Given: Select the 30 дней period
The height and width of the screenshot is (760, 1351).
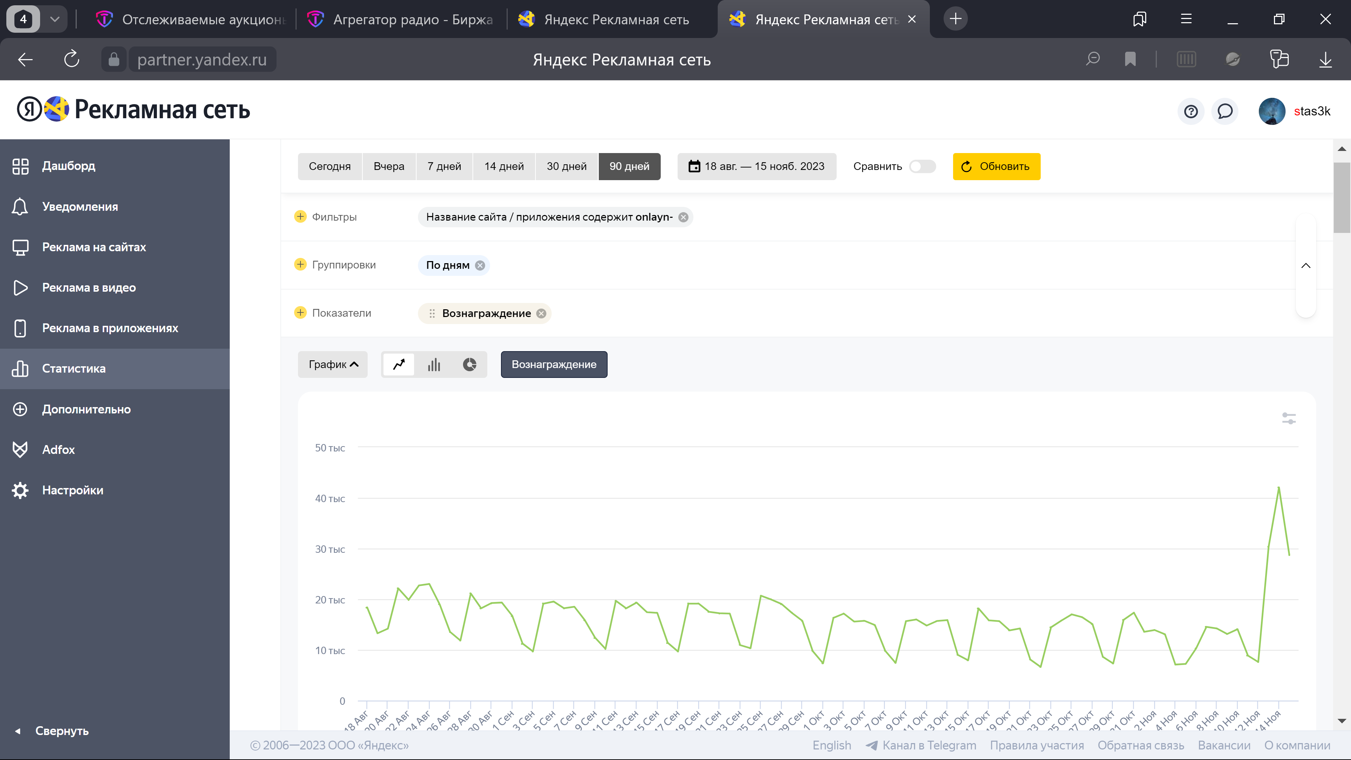Looking at the screenshot, I should pos(566,166).
